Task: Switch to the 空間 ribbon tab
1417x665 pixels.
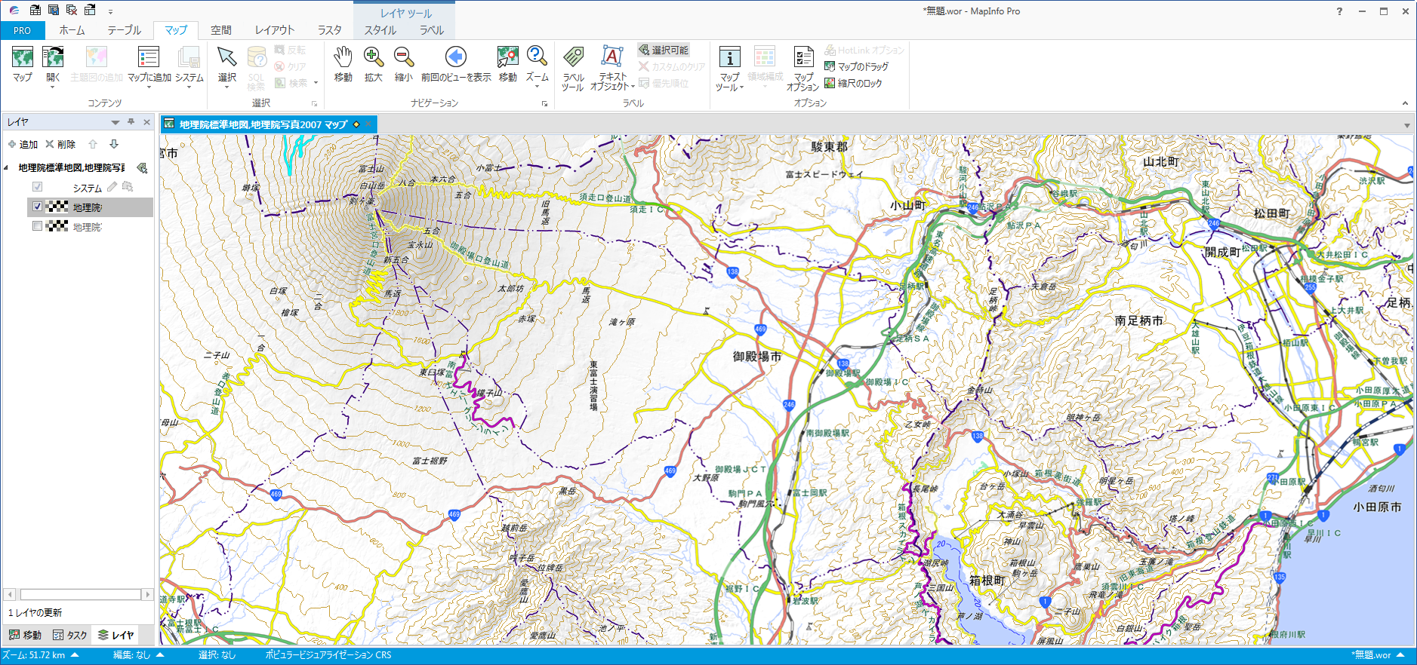Action: coord(221,30)
